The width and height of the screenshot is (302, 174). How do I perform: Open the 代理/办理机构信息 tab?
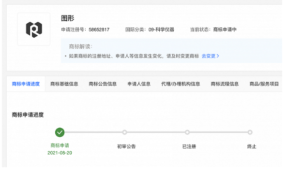[181, 84]
